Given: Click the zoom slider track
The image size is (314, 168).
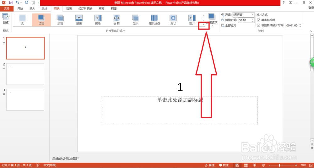Looking at the screenshot, I should [x=283, y=165].
